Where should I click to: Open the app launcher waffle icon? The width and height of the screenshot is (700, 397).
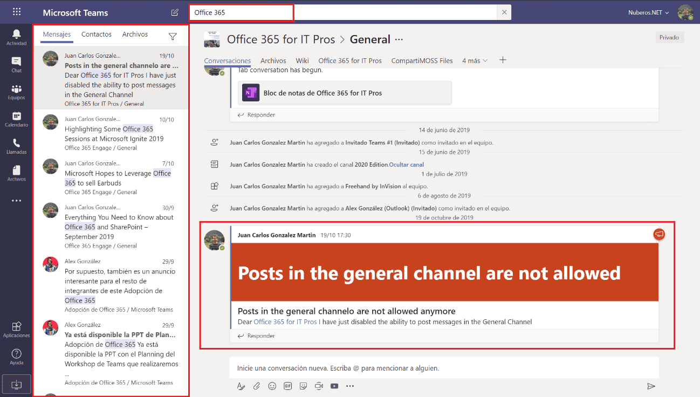16,12
